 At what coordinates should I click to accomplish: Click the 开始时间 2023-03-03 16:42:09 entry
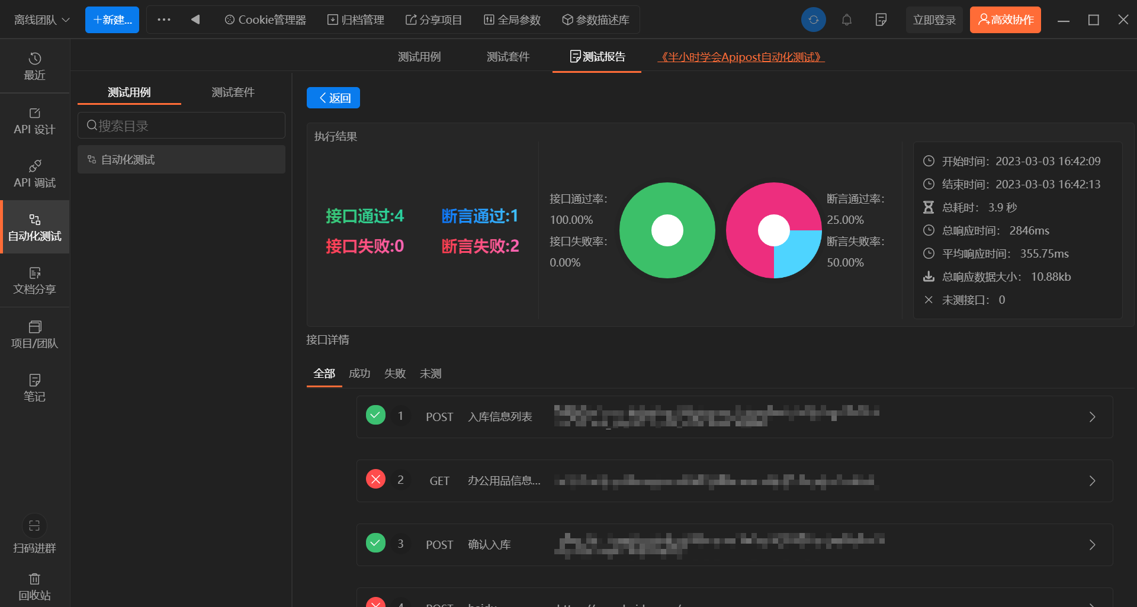click(1012, 161)
